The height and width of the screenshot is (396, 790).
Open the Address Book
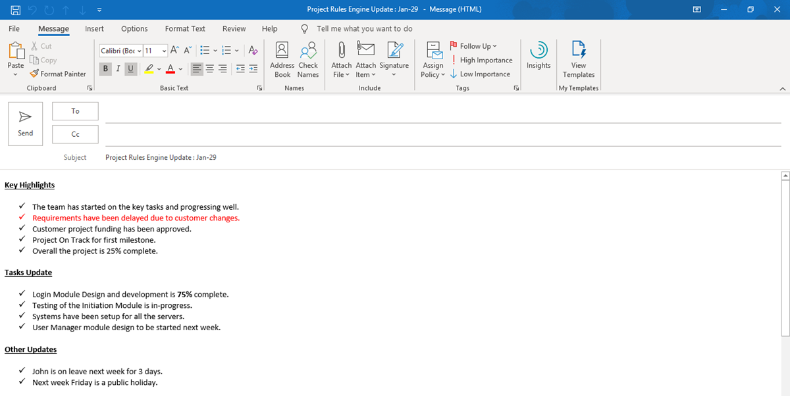click(x=282, y=59)
